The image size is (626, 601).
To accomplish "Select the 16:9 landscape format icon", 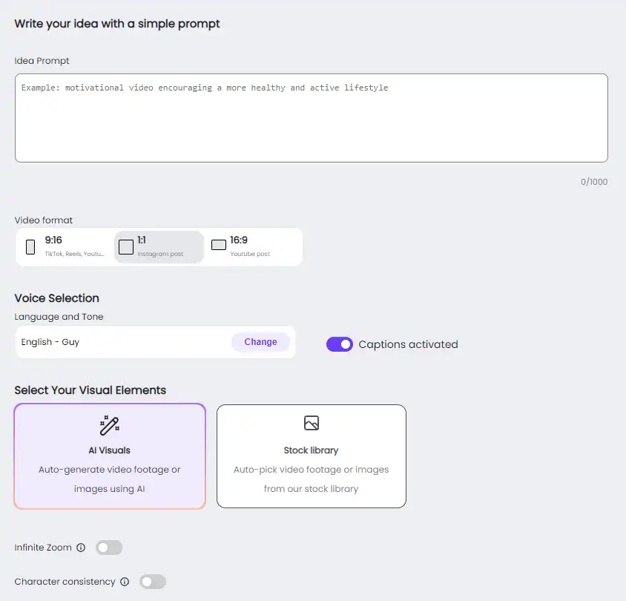I will point(219,245).
